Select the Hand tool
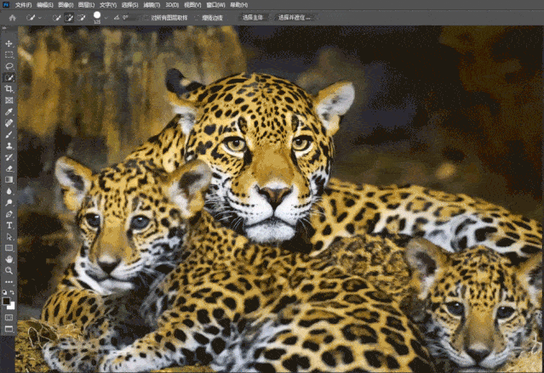 click(x=9, y=259)
